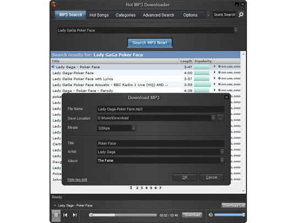Click the Quick Search magnifier icon
The height and width of the screenshot is (223, 297).
point(241,15)
